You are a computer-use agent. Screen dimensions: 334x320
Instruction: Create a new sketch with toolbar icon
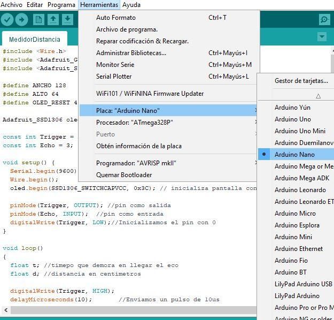38,20
